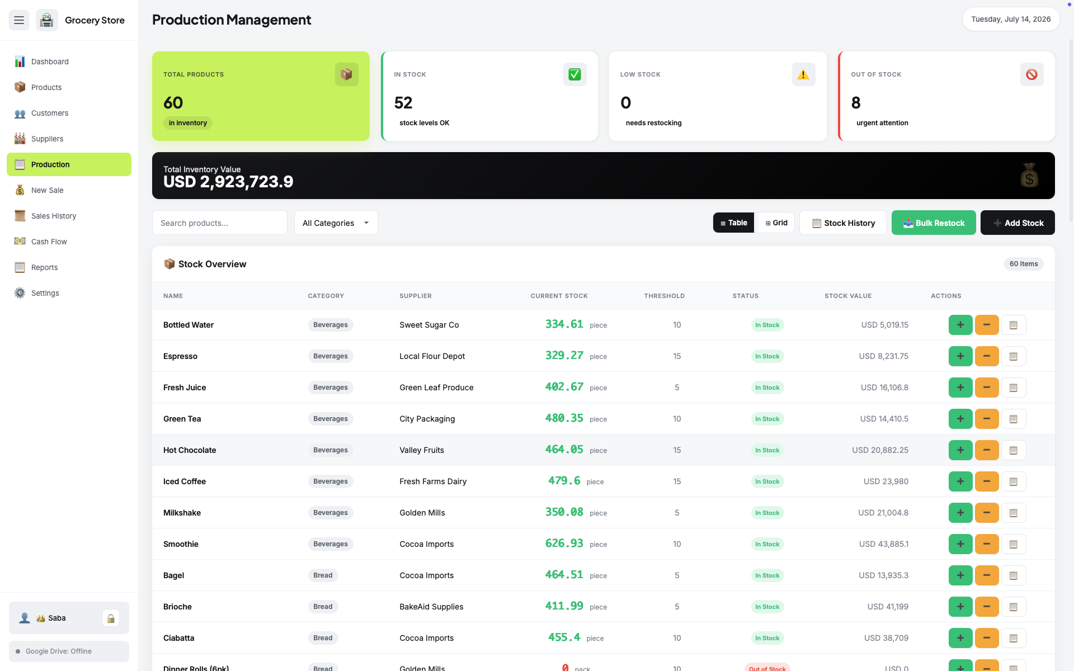Click the Beverages tag on Smoothie row
The width and height of the screenshot is (1074, 671).
point(331,544)
